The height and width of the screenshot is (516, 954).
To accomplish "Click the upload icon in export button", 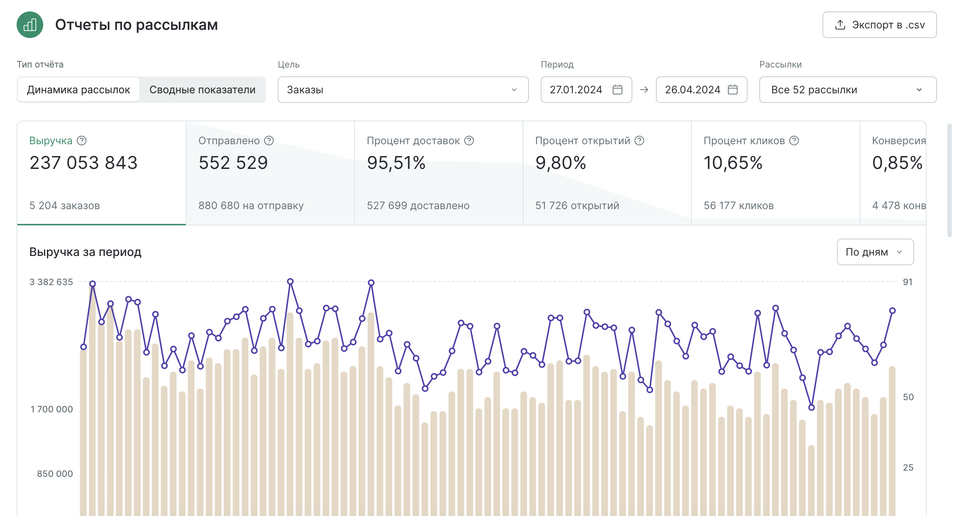I will (840, 25).
